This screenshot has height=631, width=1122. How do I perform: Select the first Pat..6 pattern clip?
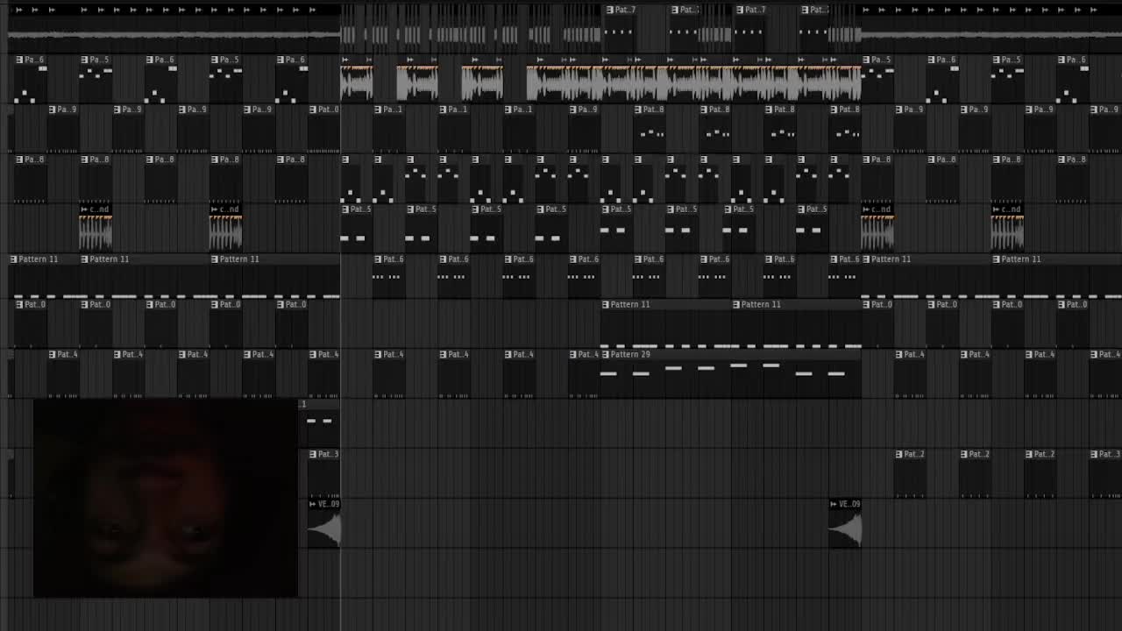coord(389,278)
